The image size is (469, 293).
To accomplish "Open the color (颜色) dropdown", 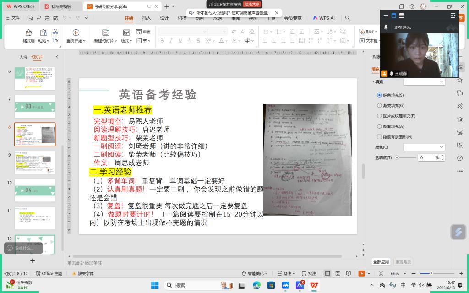I will point(424,147).
